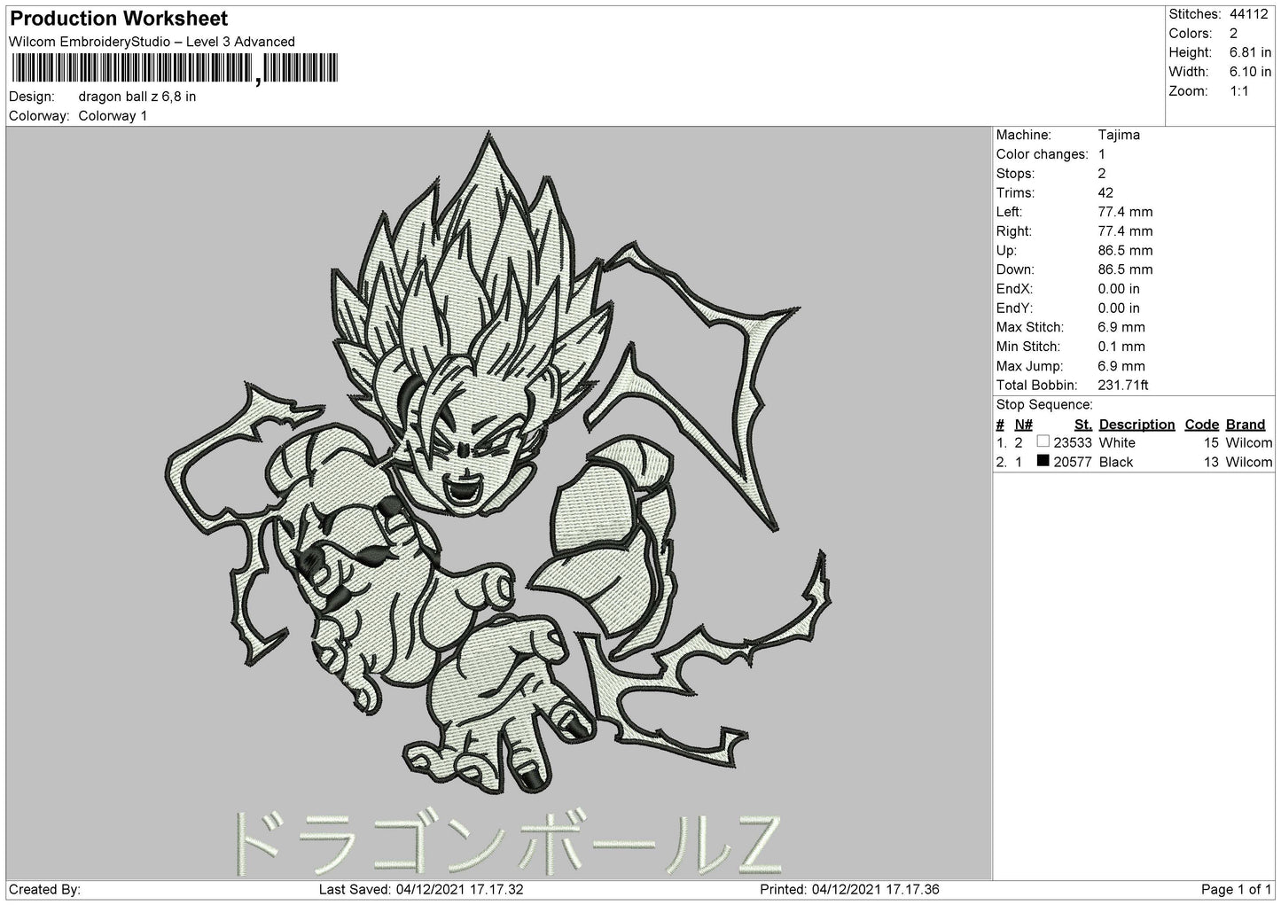Click the white thread color swatch
This screenshot has height=905, width=1281.
(1043, 441)
